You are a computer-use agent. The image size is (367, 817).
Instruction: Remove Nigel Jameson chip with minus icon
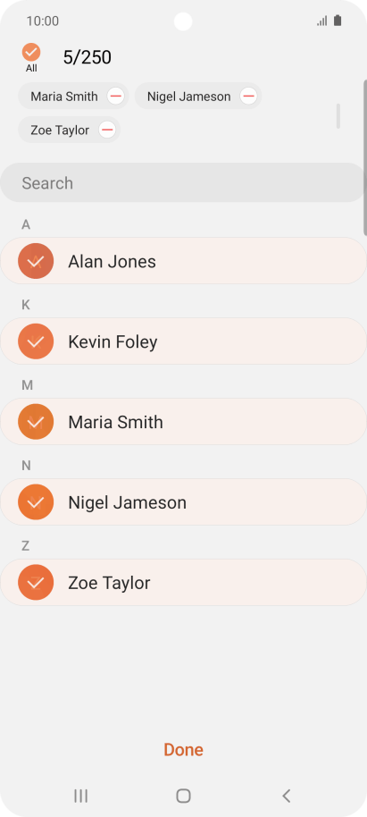click(248, 96)
